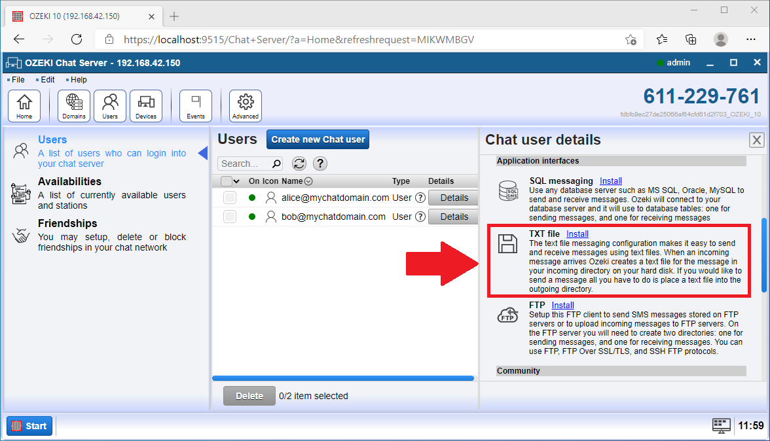Install the TXT file interface

click(577, 234)
